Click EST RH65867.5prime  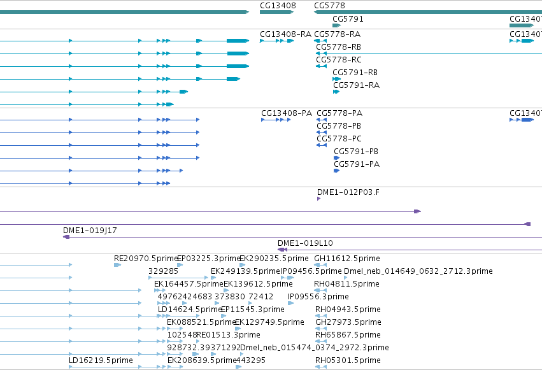(321, 342)
